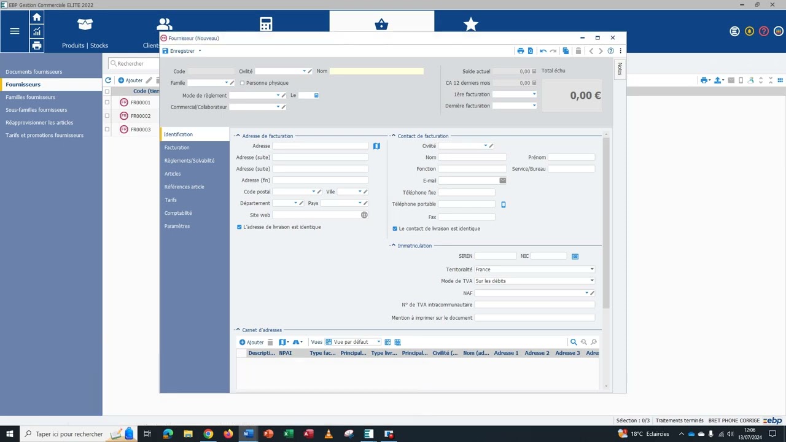Click the map icon in Carnet d'adresses toolbar
Screen dimensions: 786x442
283,342
